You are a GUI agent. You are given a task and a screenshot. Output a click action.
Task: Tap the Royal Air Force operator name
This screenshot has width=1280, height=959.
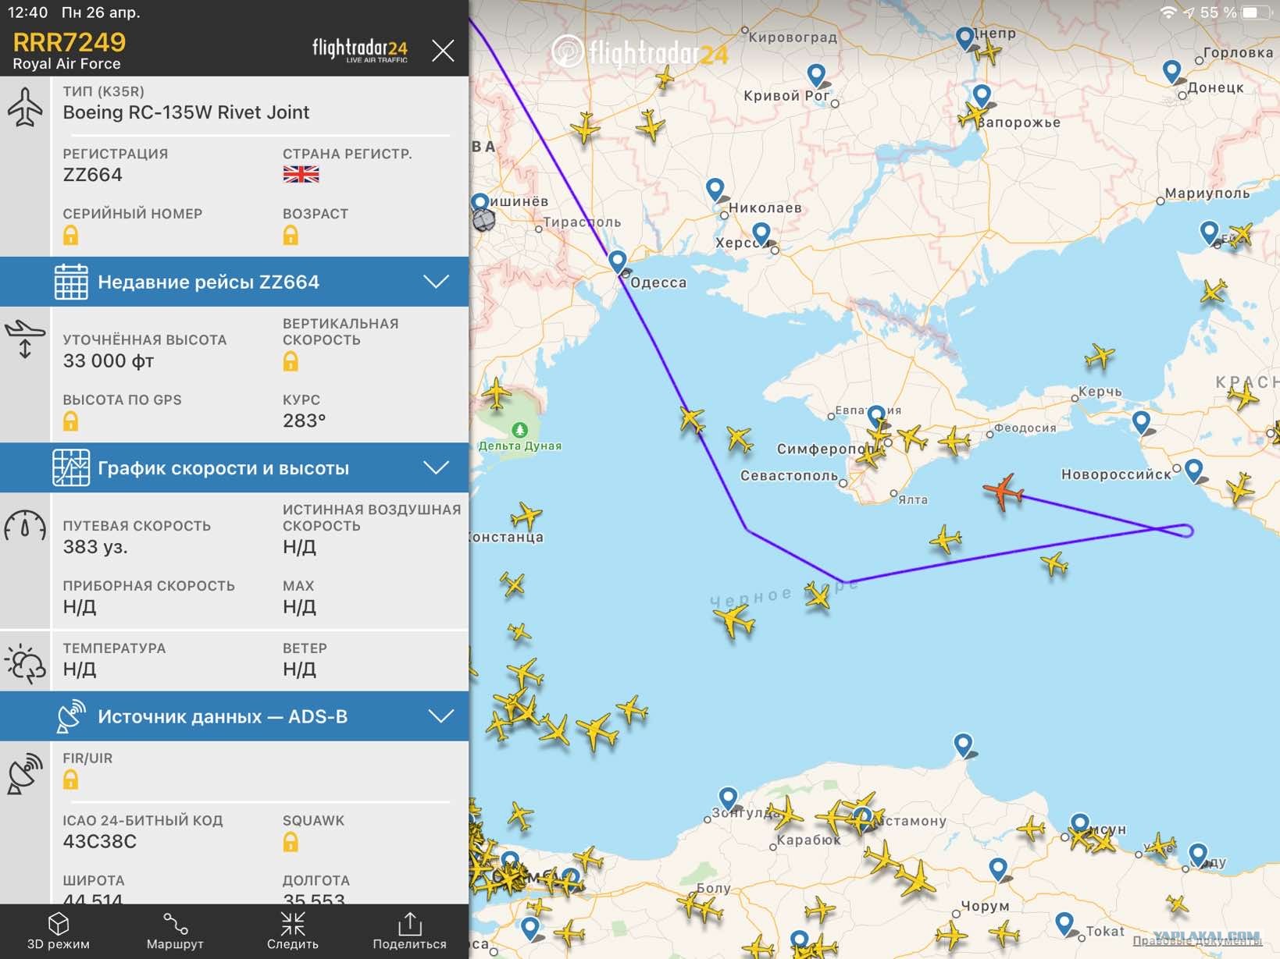coord(66,64)
